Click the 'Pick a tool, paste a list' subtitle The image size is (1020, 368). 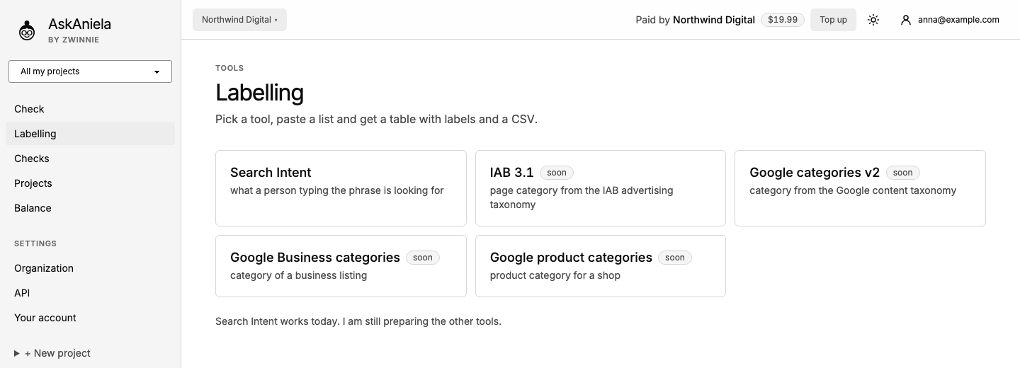[x=376, y=120]
